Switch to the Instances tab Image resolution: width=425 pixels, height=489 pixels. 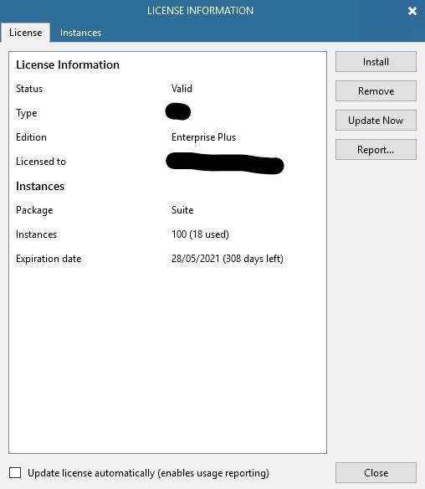click(x=80, y=33)
